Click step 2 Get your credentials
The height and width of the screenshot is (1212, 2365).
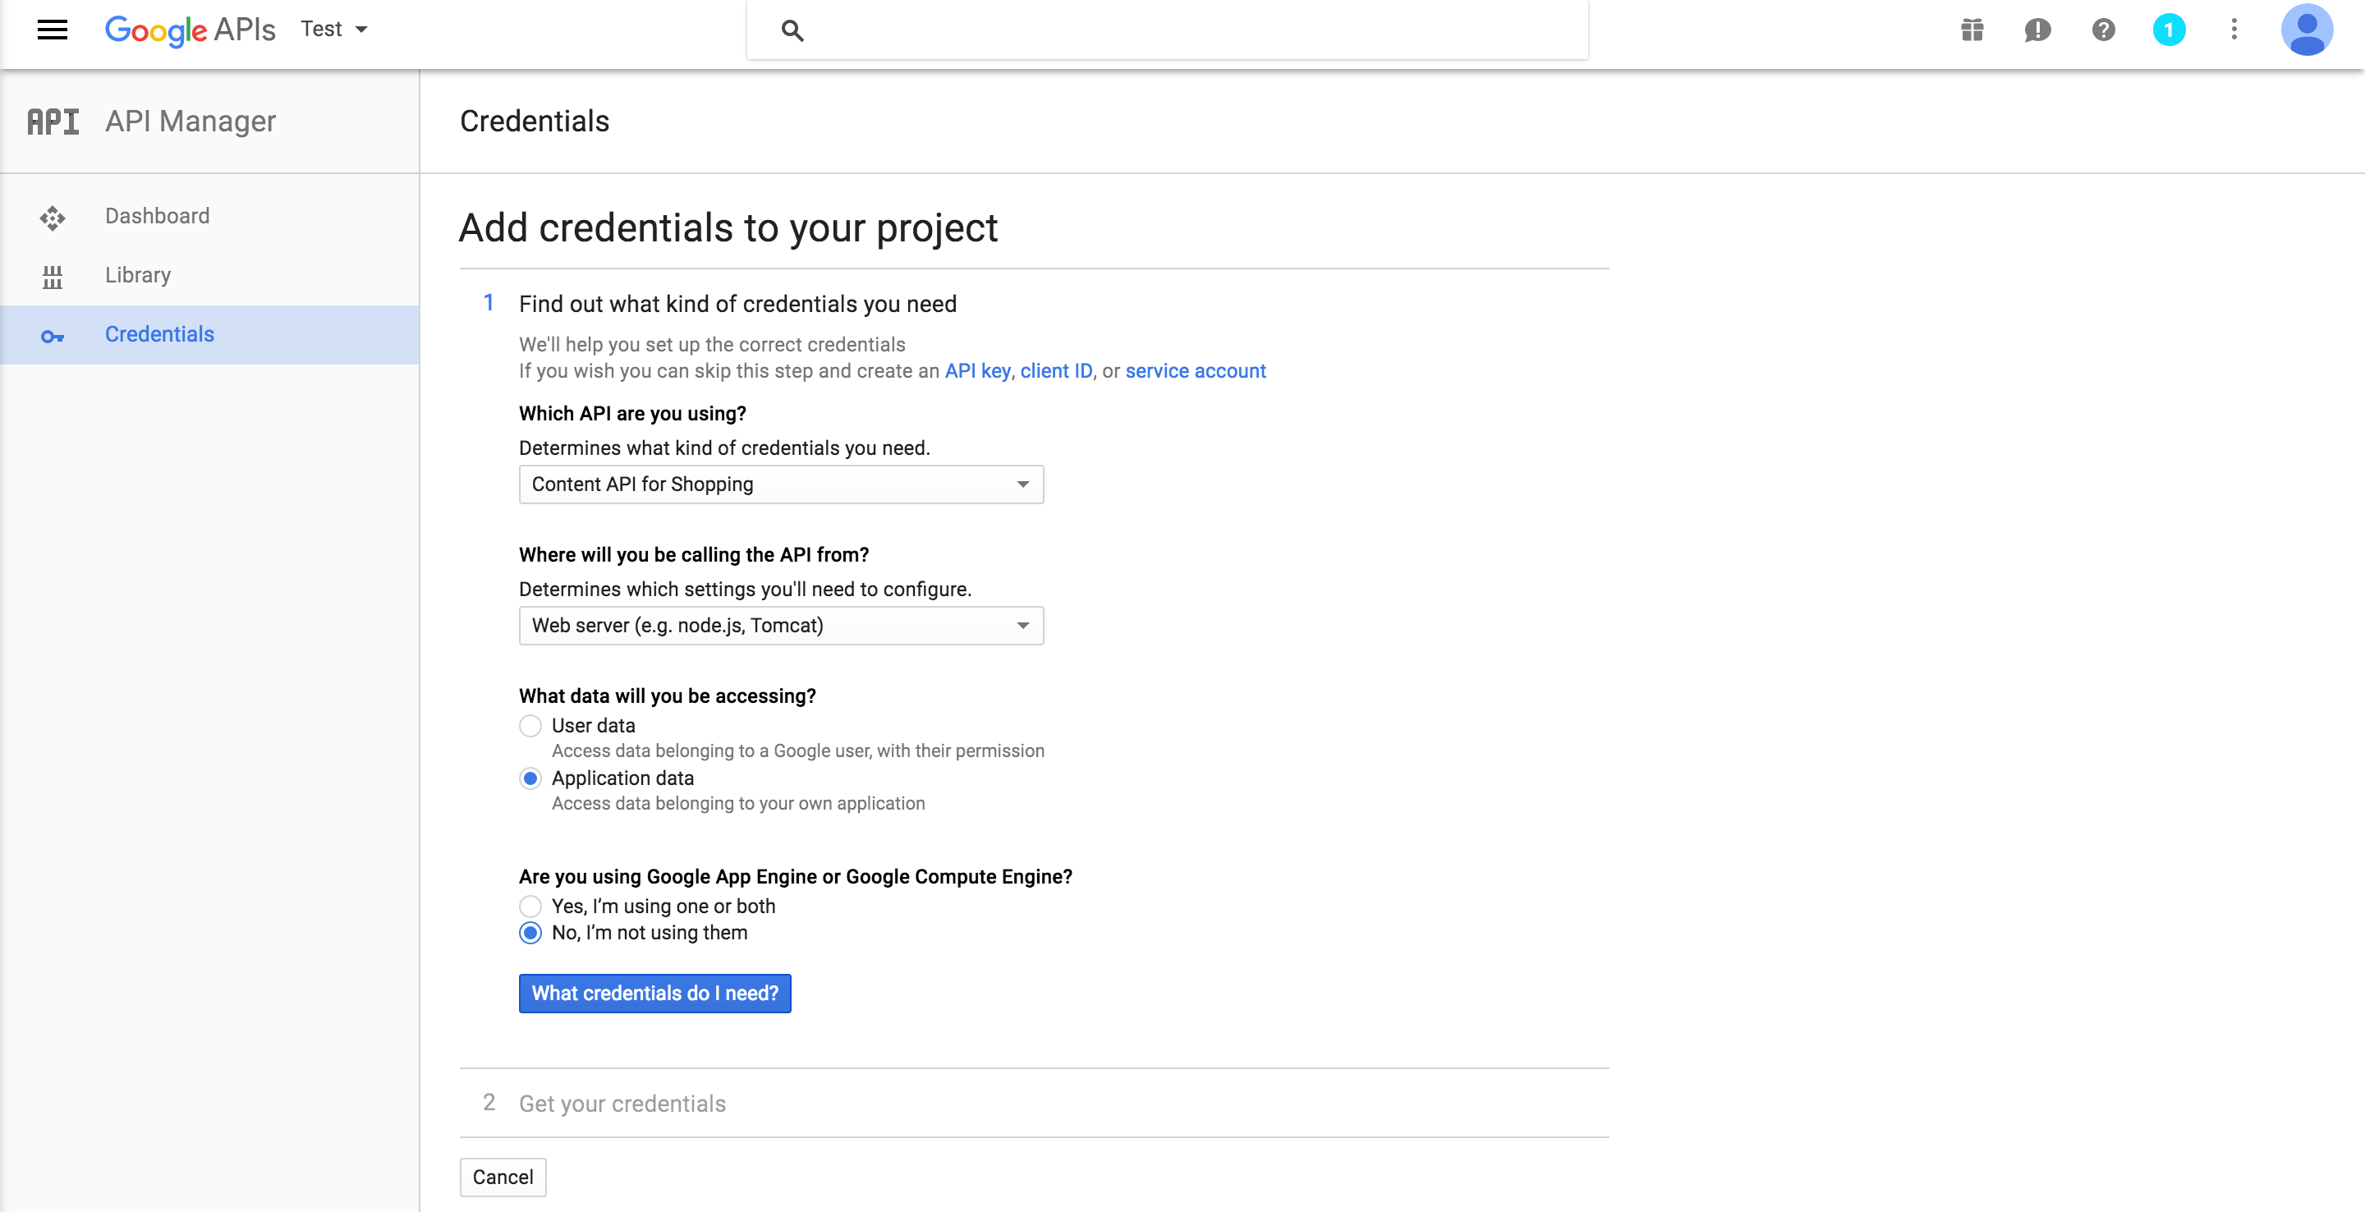[x=622, y=1104]
